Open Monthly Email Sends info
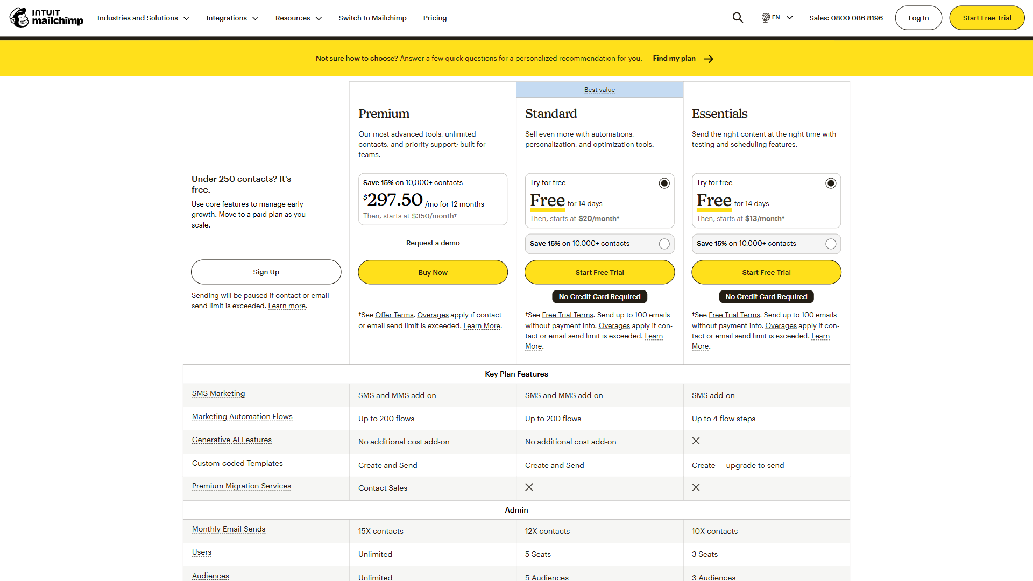This screenshot has width=1033, height=581. [x=229, y=529]
